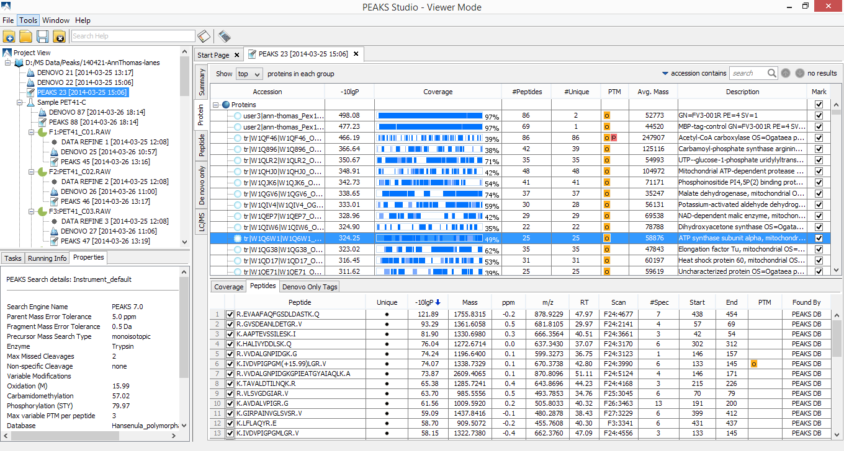This screenshot has height=451, width=844.
Task: Click the project book icon for D:/MS Data
Action: [x=19, y=63]
